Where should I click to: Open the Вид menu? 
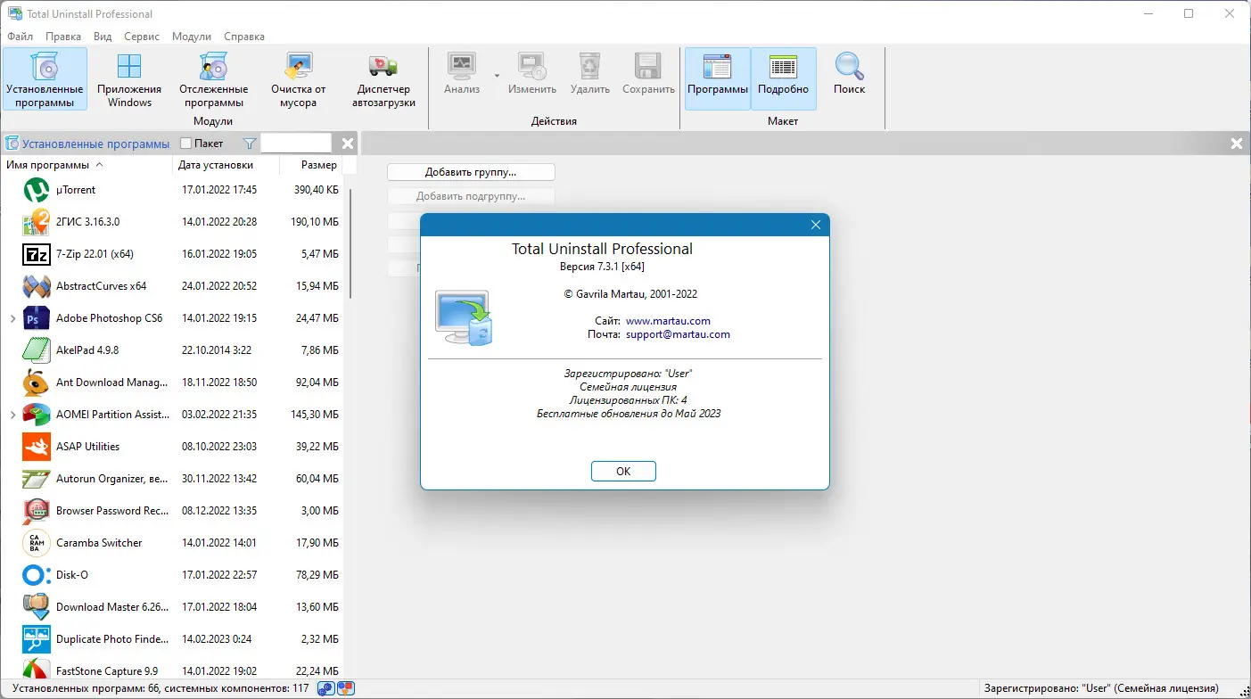103,37
